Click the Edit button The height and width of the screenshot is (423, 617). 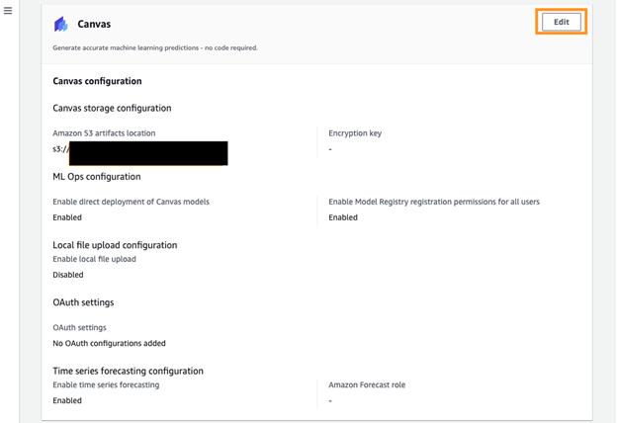(x=561, y=22)
